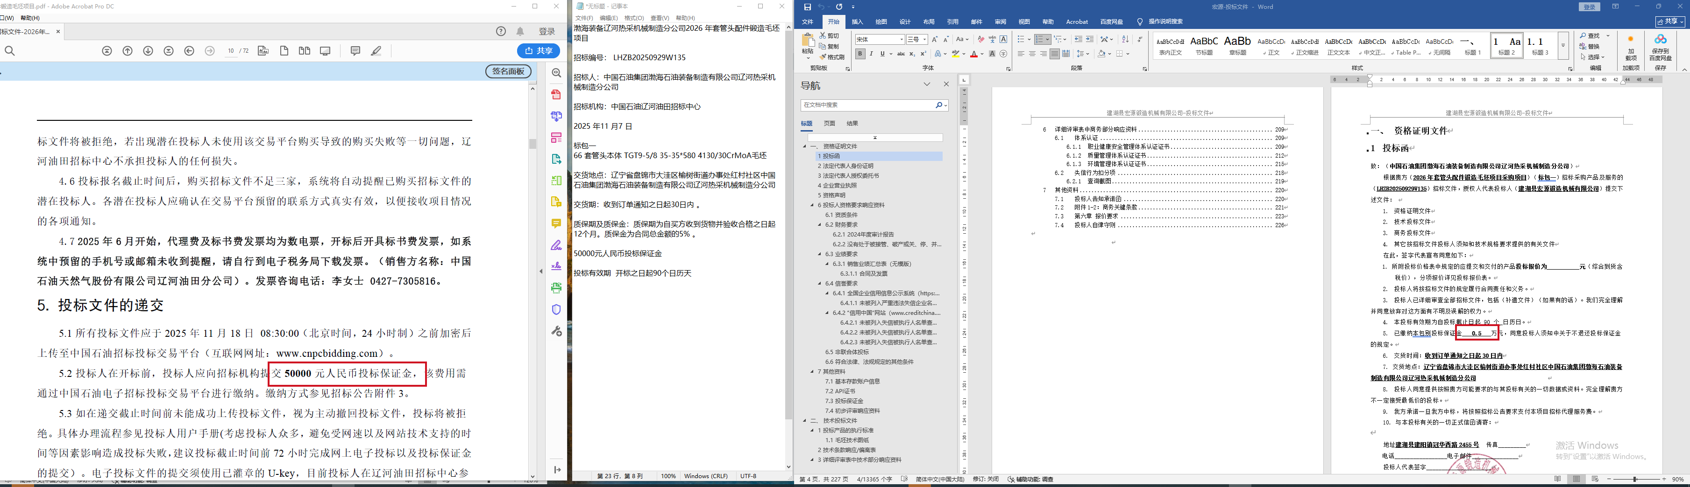
Task: Center-align paragraph in Word
Action: click(1032, 54)
